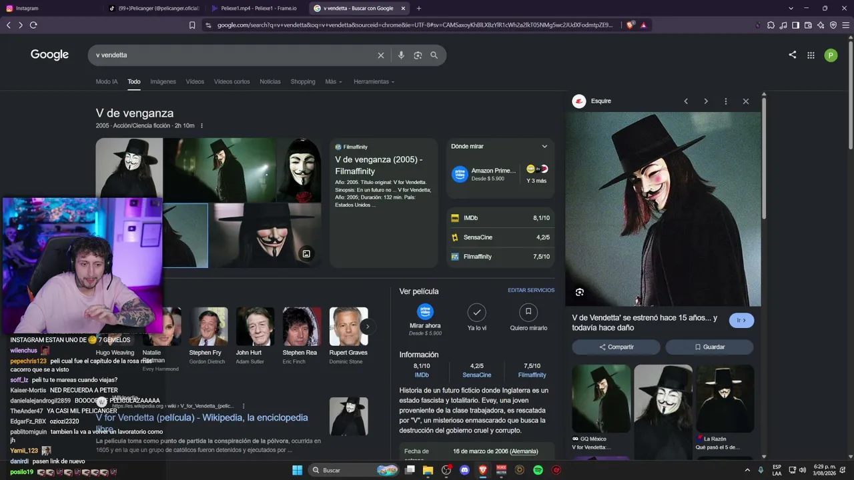Open Brave VPN shield icon
854x480 pixels.
(833, 25)
